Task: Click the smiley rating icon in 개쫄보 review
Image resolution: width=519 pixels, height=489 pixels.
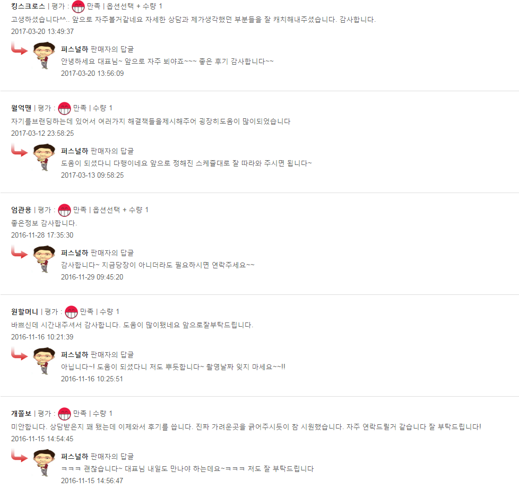Action: (64, 414)
